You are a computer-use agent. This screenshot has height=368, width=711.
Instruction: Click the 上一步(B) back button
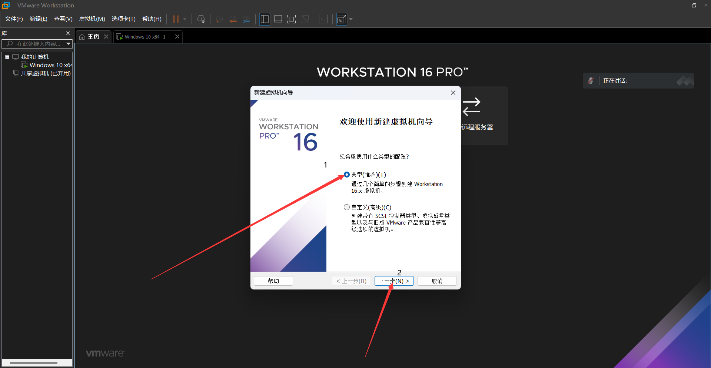tap(351, 281)
